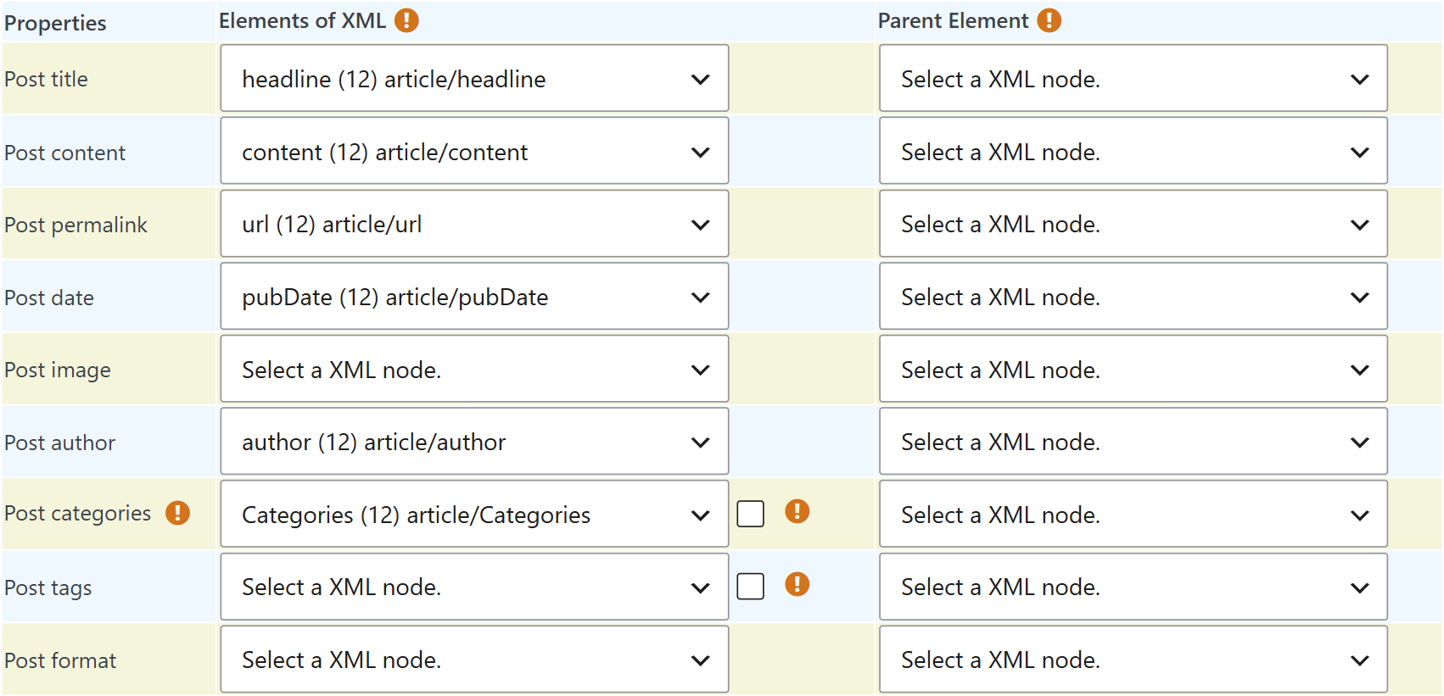
Task: Click the Post author property label
Action: (59, 443)
